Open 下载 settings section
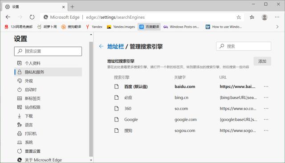 click(x=48, y=116)
